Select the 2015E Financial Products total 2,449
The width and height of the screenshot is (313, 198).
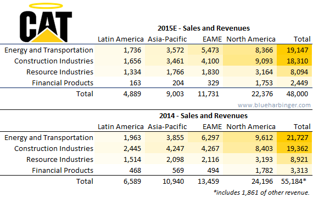tap(299, 83)
